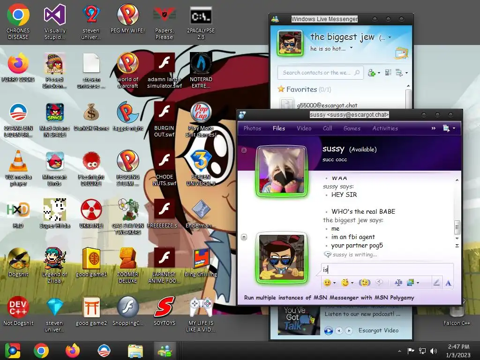The width and height of the screenshot is (480, 360).
Task: Open the Bing Chilling desktop icon
Action: pyautogui.click(x=201, y=262)
